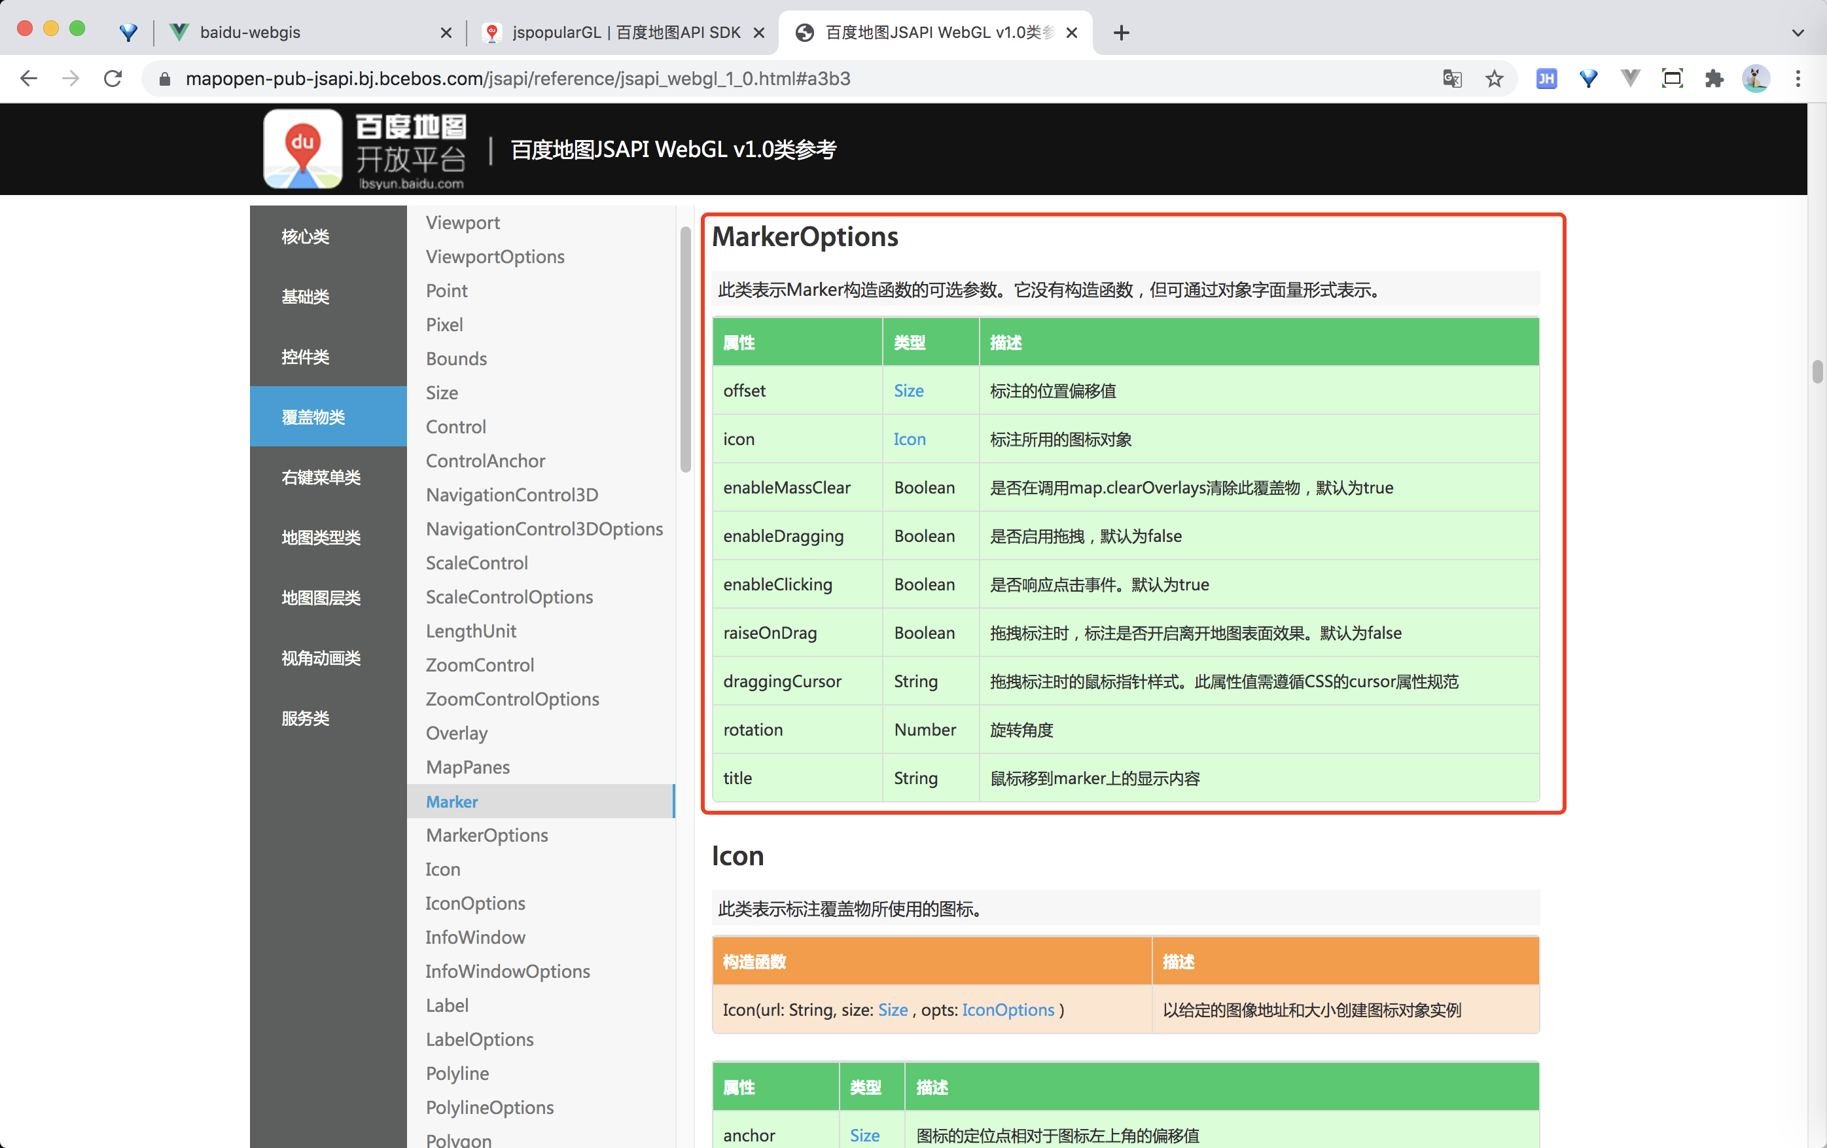Select the 覆盖物类 category

[328, 416]
